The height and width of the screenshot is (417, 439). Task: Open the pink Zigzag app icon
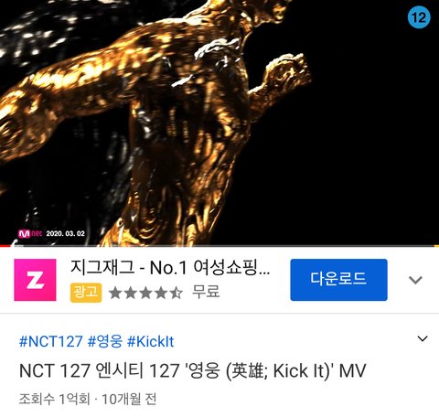coord(35,280)
